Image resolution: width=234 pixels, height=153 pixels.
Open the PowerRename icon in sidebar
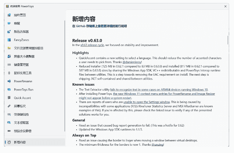tap(9, 81)
